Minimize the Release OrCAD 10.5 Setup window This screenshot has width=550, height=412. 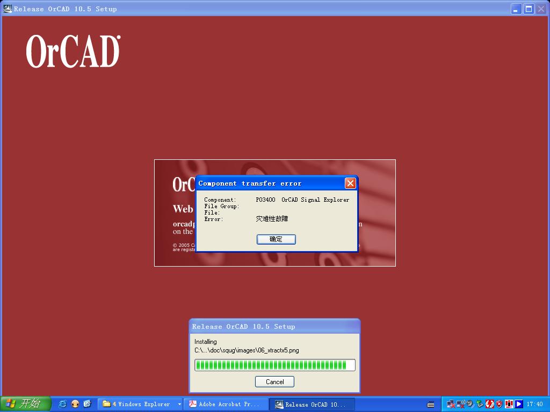[x=516, y=9]
